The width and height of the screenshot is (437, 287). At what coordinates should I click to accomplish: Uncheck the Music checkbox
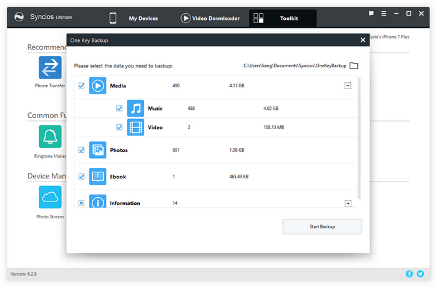[x=119, y=109]
